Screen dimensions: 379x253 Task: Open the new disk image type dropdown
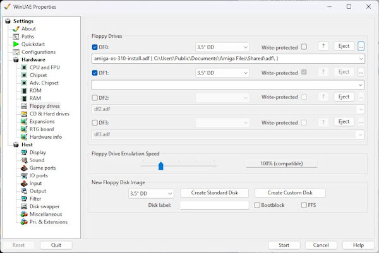click(x=150, y=193)
